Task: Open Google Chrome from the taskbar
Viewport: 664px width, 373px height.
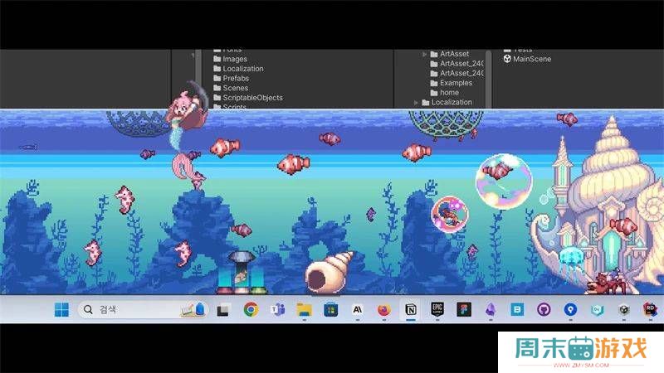Action: [251, 310]
